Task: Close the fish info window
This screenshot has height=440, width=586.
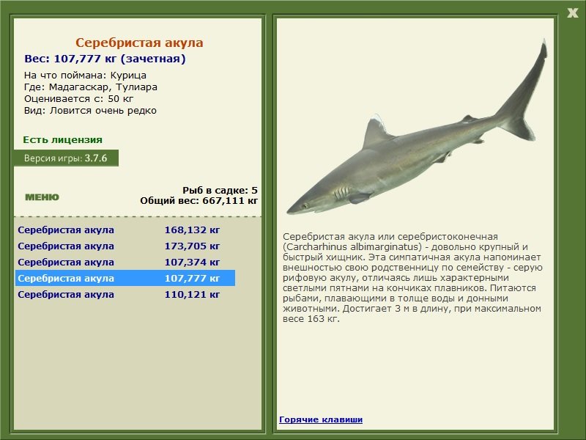Action: tap(572, 13)
